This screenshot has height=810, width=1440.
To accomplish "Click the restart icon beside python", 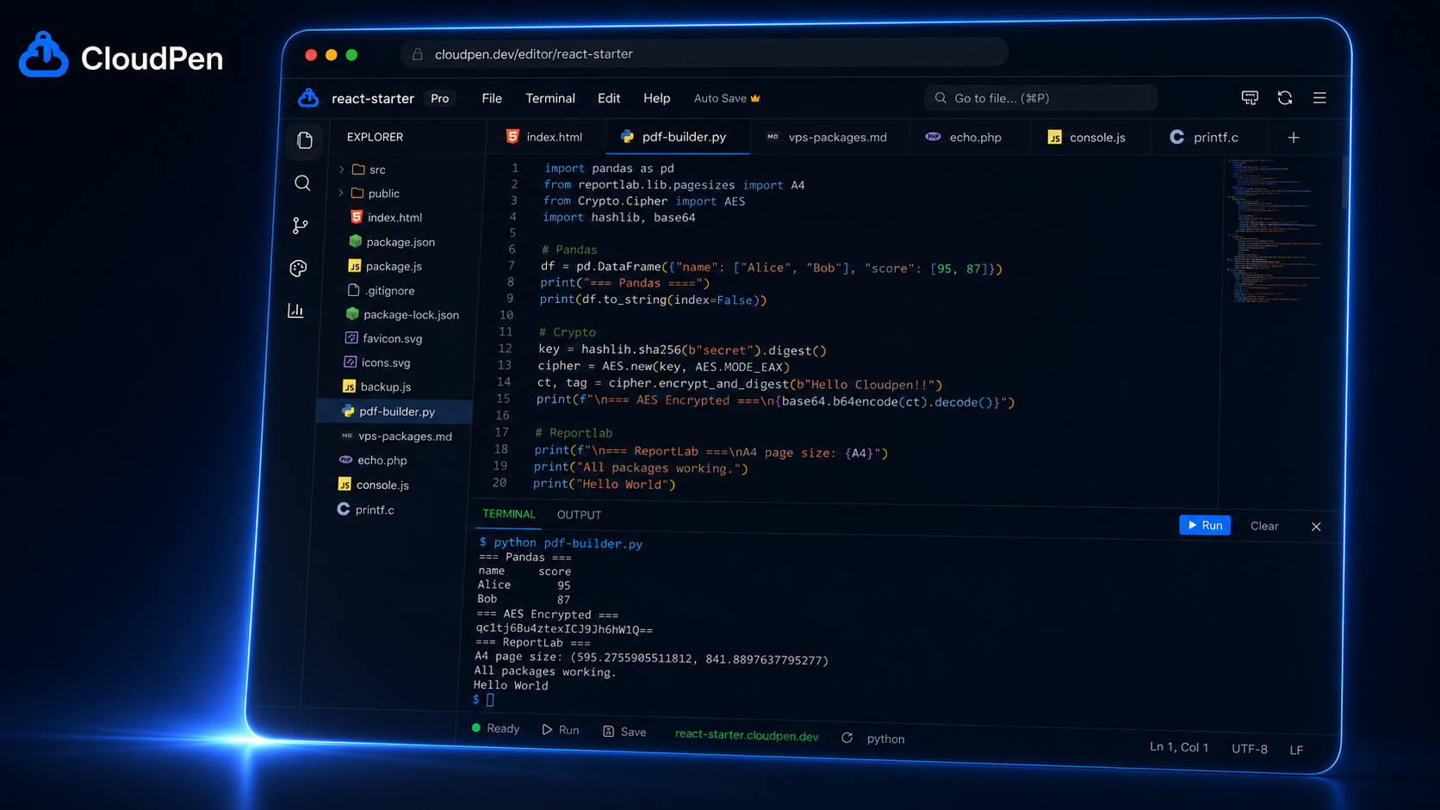I will pyautogui.click(x=847, y=738).
